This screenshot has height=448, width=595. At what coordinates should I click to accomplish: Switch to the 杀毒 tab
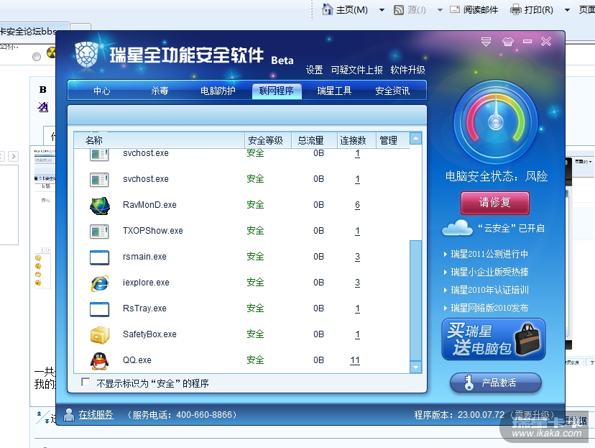[160, 91]
